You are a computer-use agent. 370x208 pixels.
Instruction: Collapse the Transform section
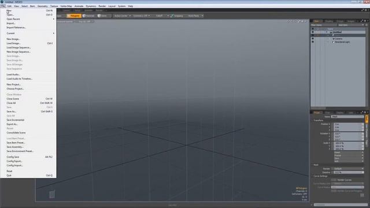[x=313, y=120]
